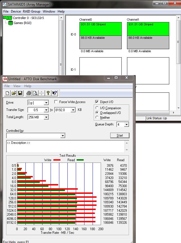Open File menu in SATARAID5 window
The width and height of the screenshot is (181, 243).
6,11
